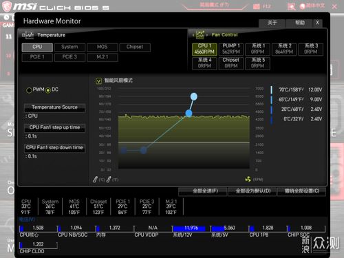344x258 pixels.
Task: Select the Chipset temperature tab
Action: tap(135, 47)
